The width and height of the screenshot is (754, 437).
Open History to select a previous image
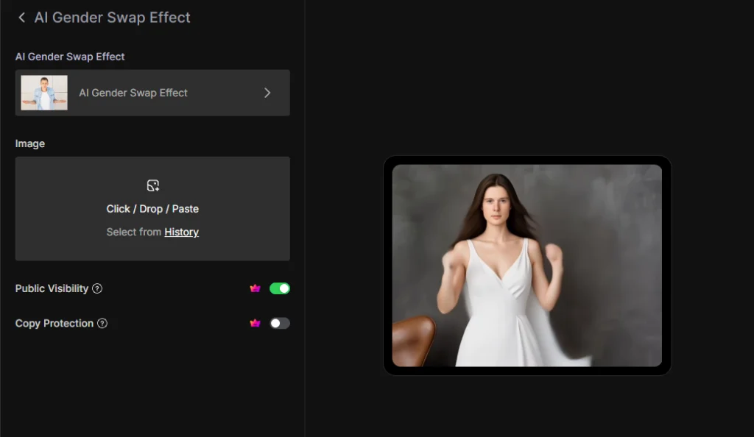[181, 232]
